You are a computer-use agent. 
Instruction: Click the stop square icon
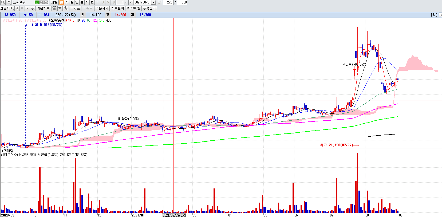click(22, 8)
